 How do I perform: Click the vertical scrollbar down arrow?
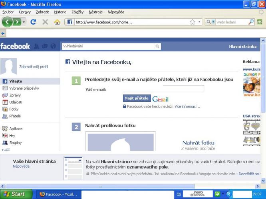[x=263, y=181]
